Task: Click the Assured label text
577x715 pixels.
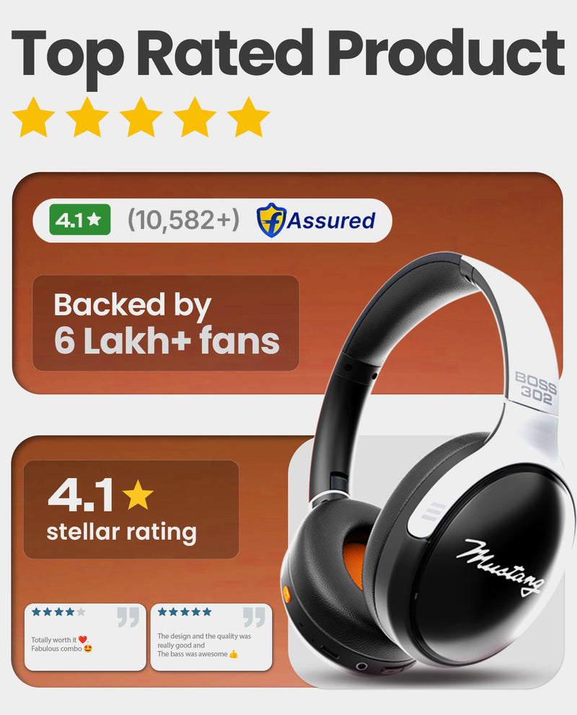Action: coord(330,221)
